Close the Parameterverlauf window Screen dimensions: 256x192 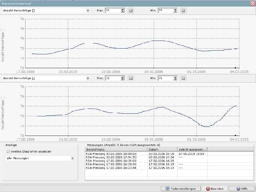coord(252,3)
